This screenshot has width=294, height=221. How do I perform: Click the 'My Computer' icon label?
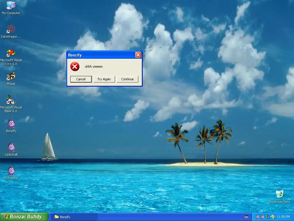point(11,13)
